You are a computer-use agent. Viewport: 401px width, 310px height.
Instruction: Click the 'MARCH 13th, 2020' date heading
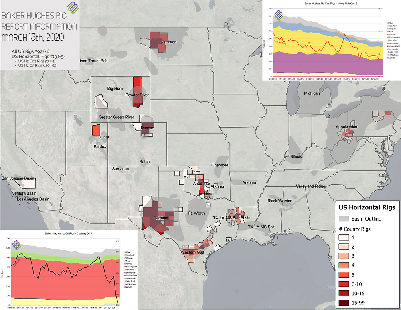[33, 37]
